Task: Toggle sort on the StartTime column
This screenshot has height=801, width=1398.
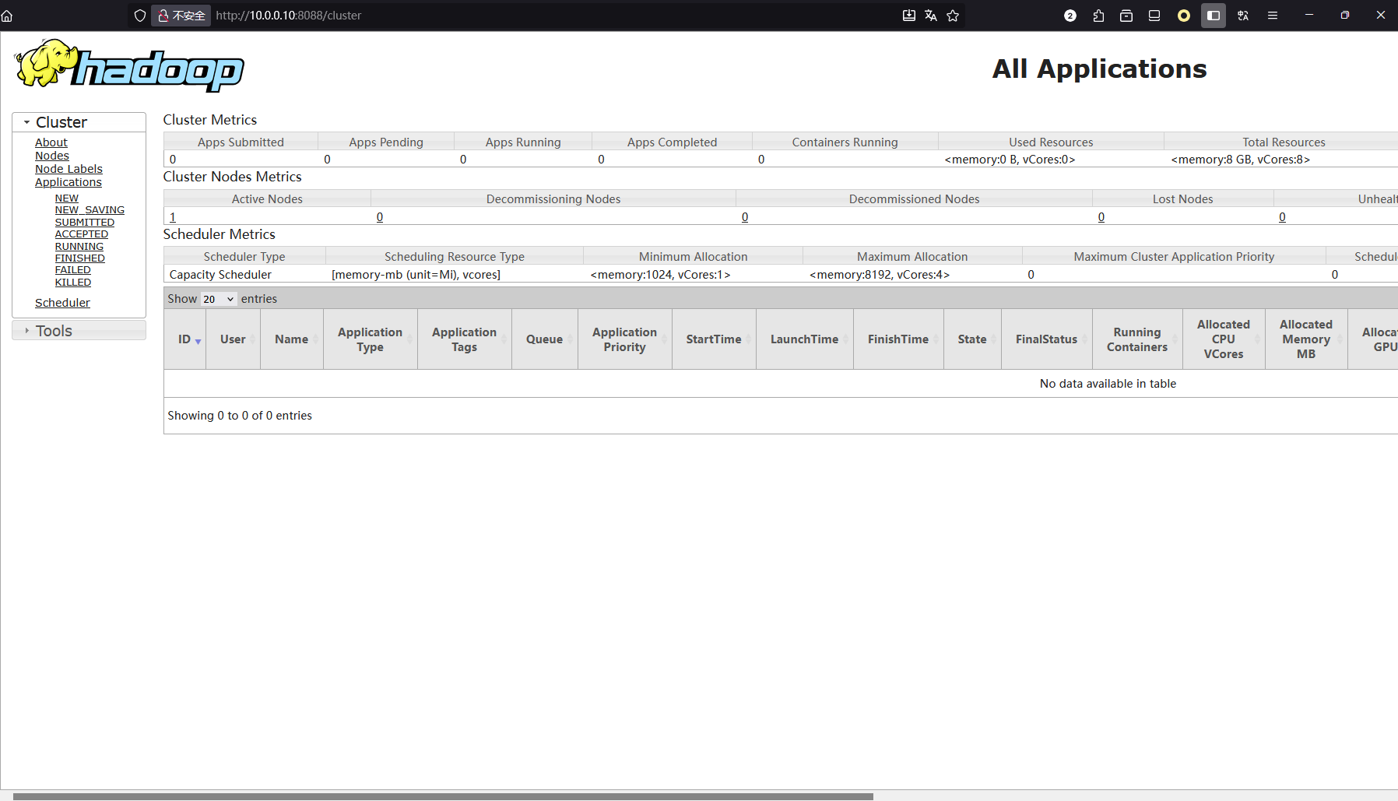Action: pos(714,339)
